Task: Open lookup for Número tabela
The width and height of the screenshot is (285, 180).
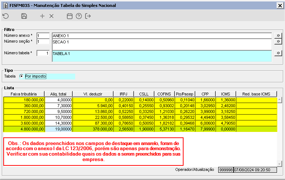Action: pyautogui.click(x=278, y=53)
